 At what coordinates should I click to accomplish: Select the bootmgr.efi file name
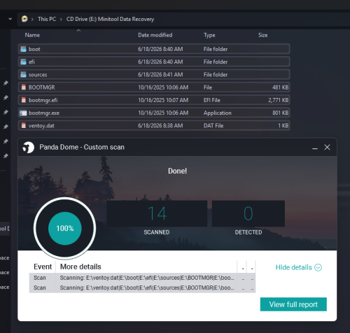[43, 100]
